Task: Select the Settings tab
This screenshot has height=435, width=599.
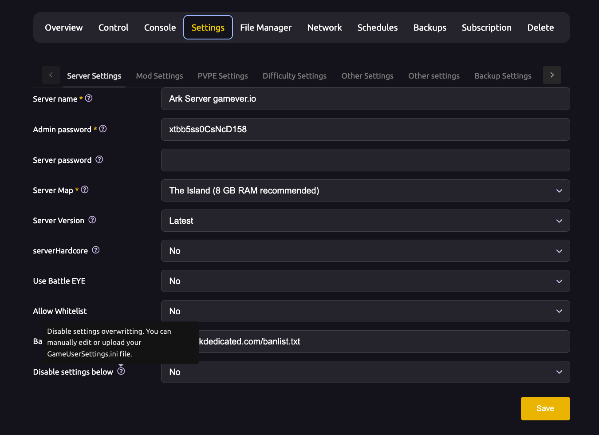Action: click(208, 28)
